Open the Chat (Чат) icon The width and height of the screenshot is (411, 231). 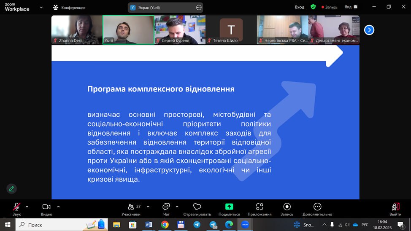click(x=166, y=207)
